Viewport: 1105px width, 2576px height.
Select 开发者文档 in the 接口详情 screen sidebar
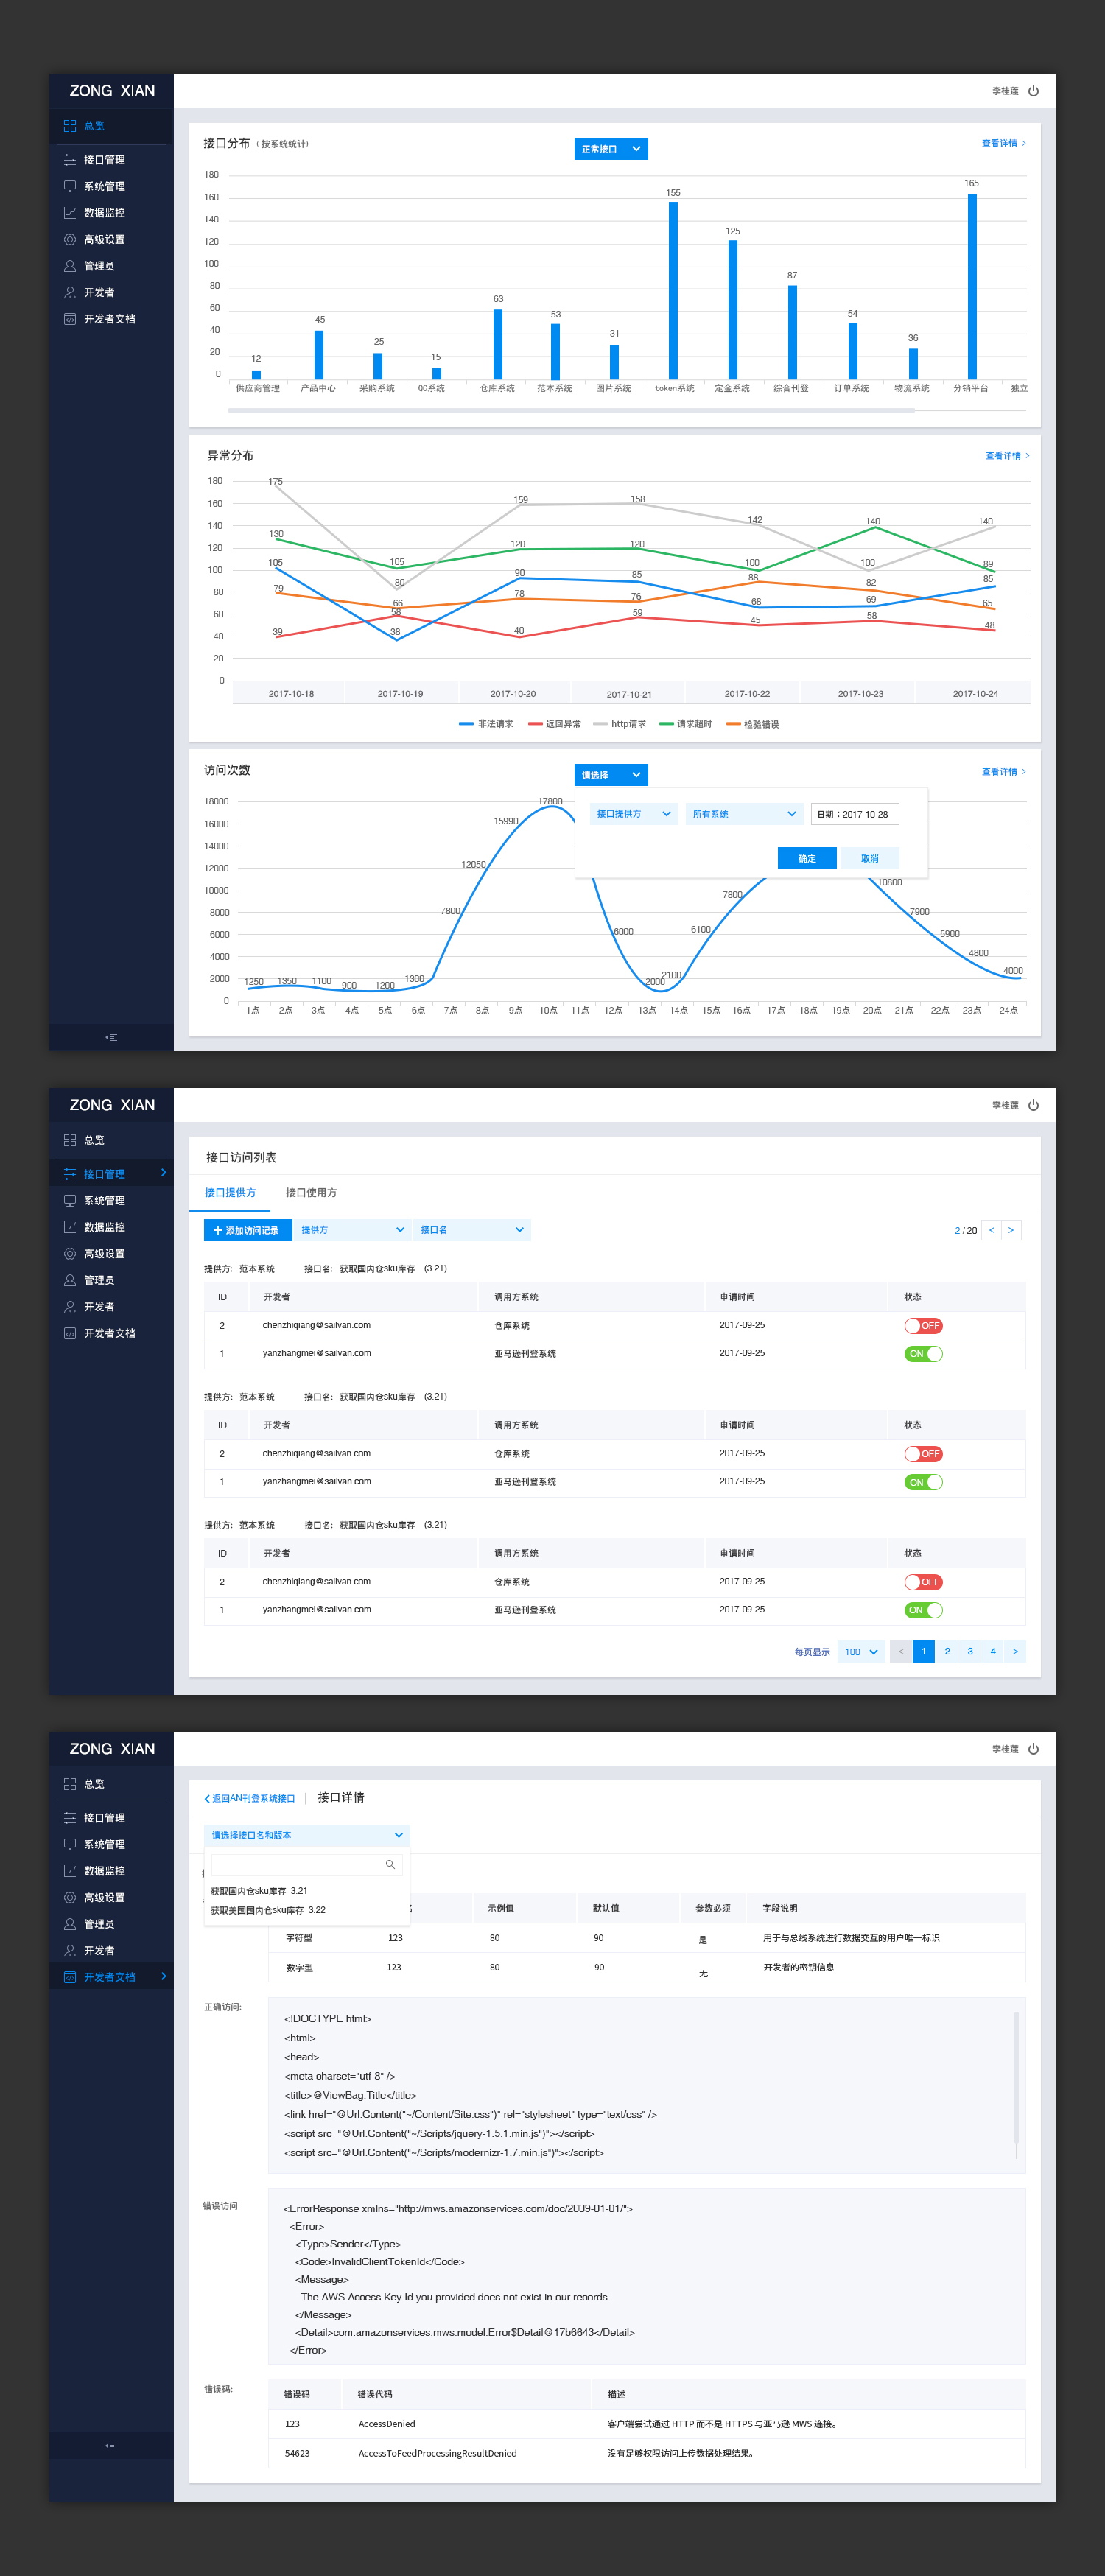click(111, 1977)
